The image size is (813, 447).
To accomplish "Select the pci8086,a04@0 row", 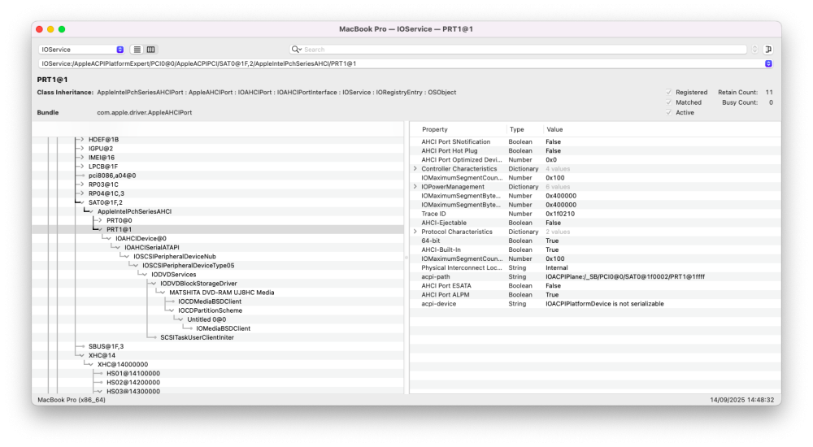I will pyautogui.click(x=218, y=176).
